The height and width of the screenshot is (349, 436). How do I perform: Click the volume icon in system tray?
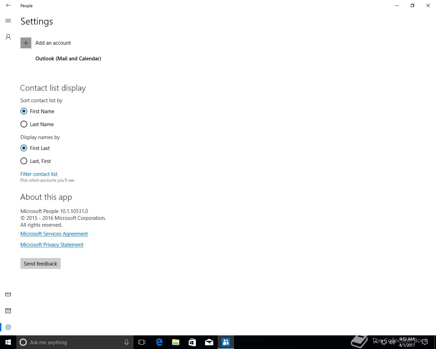392,342
